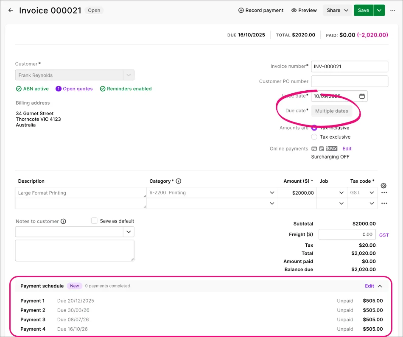Click the Surcharging OFF text
The width and height of the screenshot is (403, 337).
pyautogui.click(x=330, y=157)
